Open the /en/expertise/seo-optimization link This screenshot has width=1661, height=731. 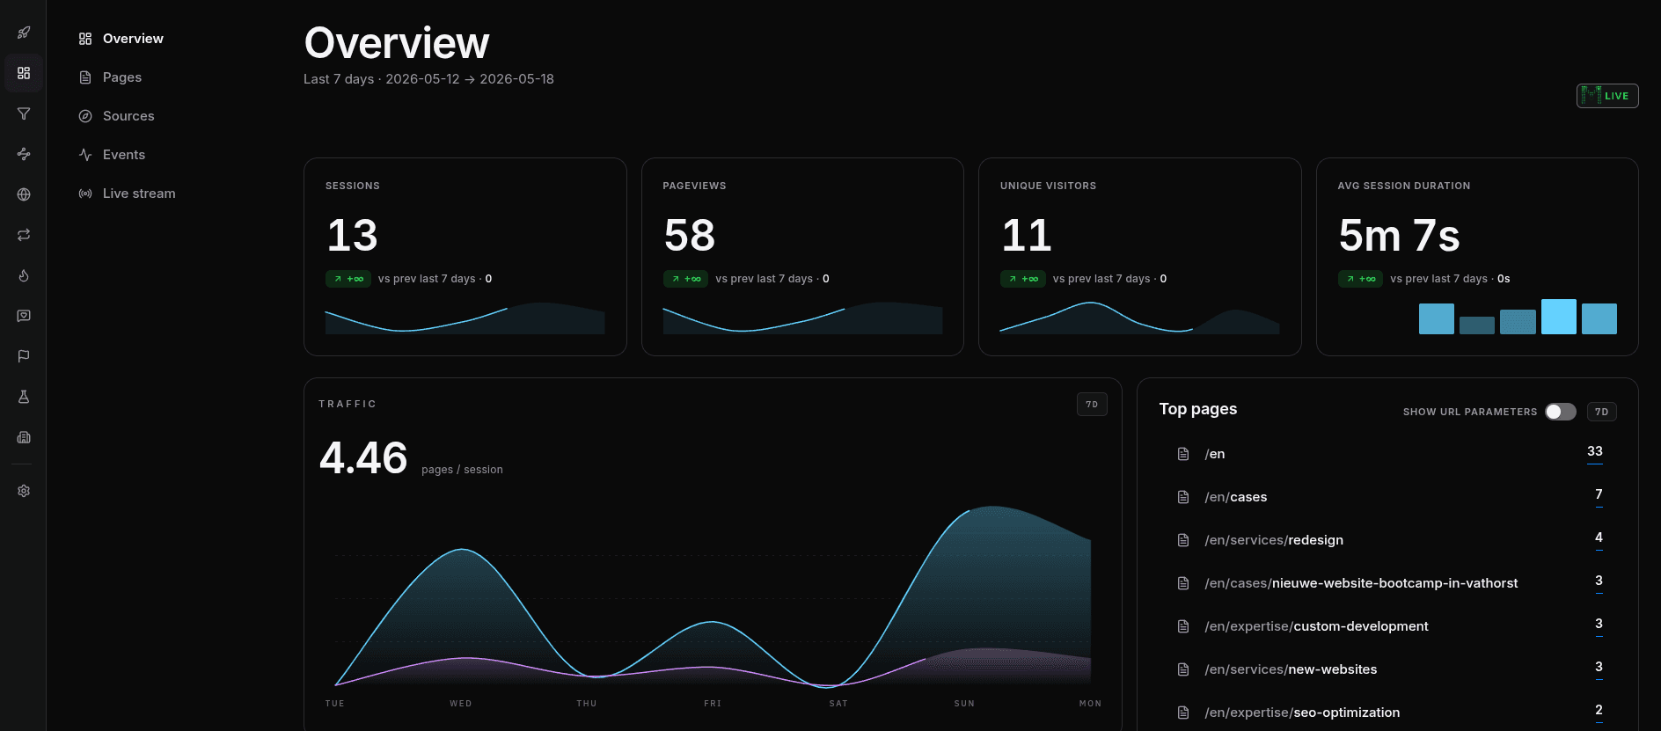[x=1302, y=713]
